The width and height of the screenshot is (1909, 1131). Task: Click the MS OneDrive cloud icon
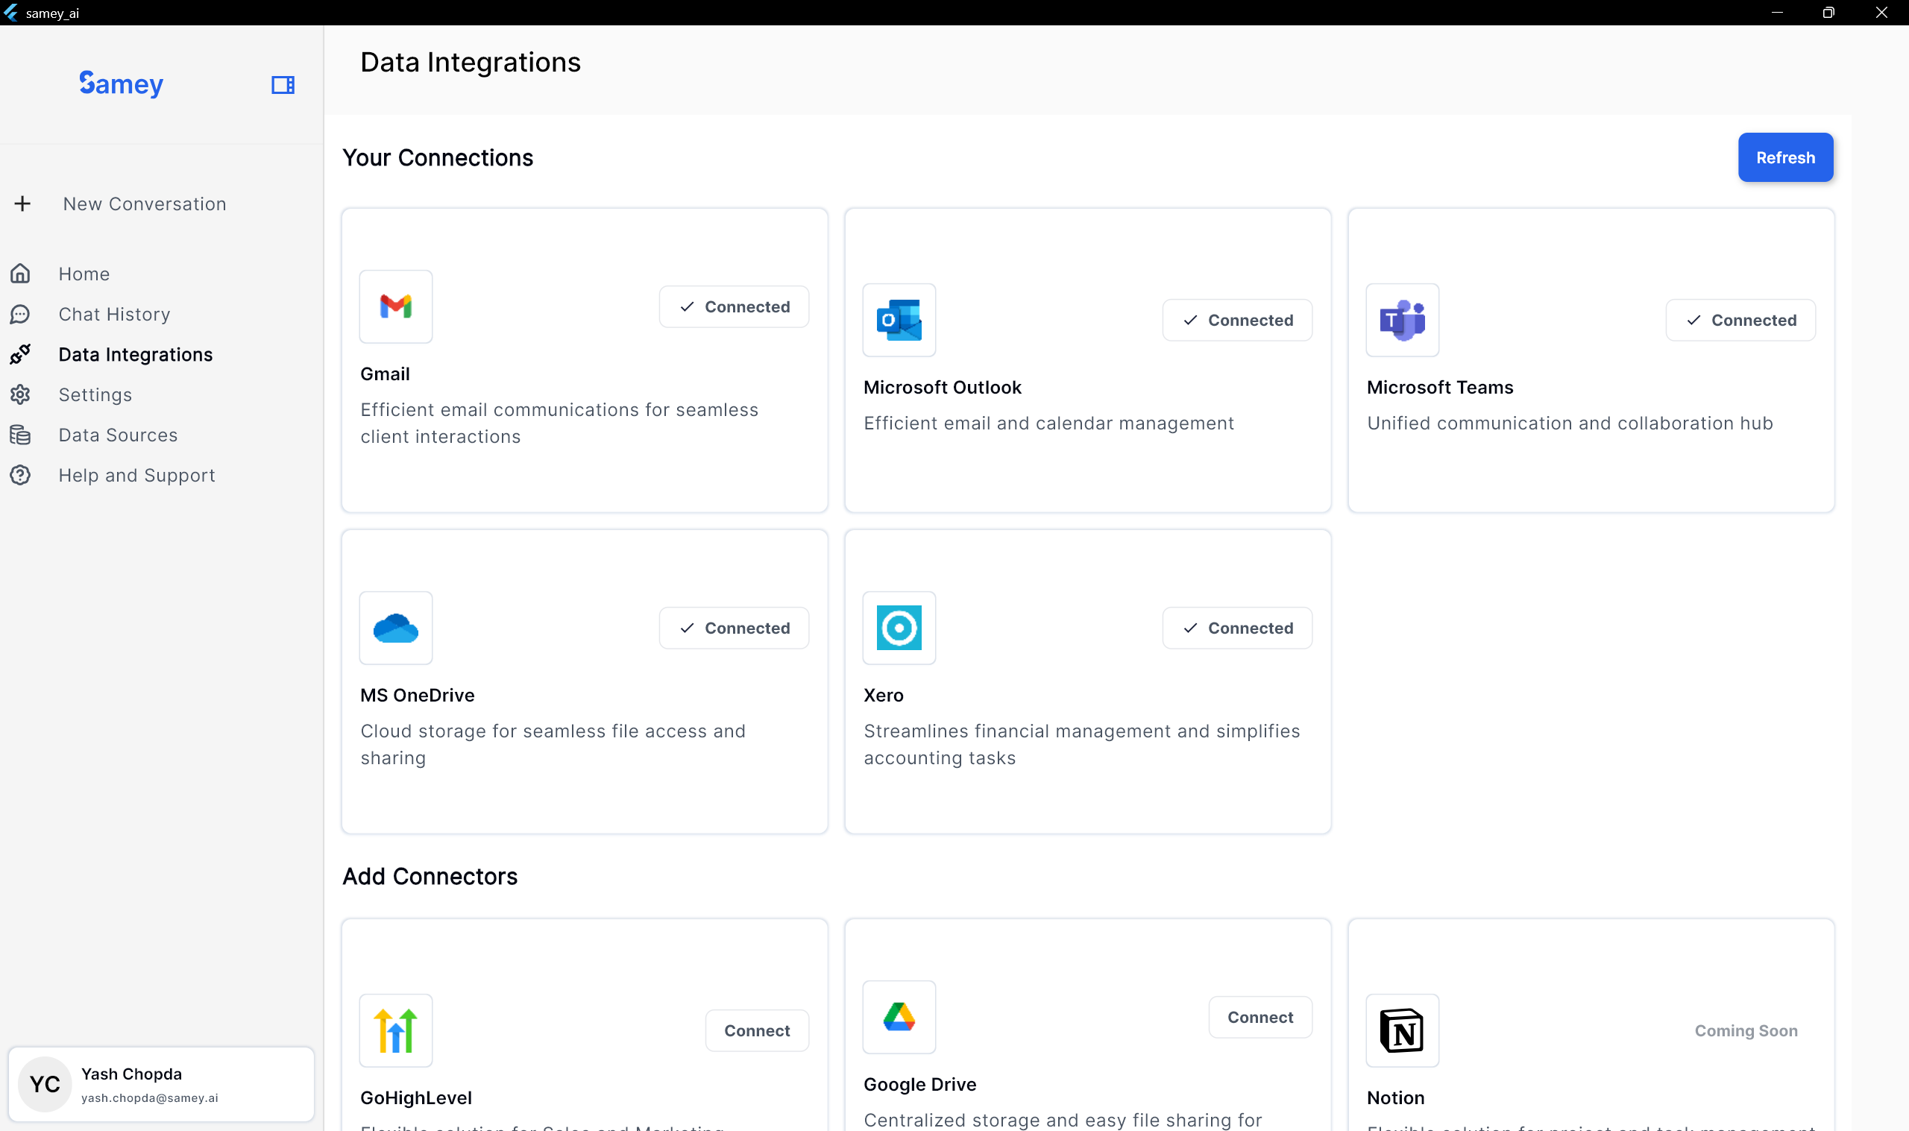click(395, 628)
